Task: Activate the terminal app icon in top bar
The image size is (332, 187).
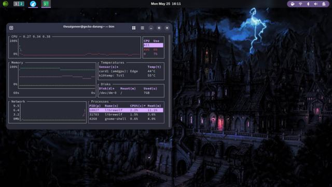Action: (x=46, y=4)
